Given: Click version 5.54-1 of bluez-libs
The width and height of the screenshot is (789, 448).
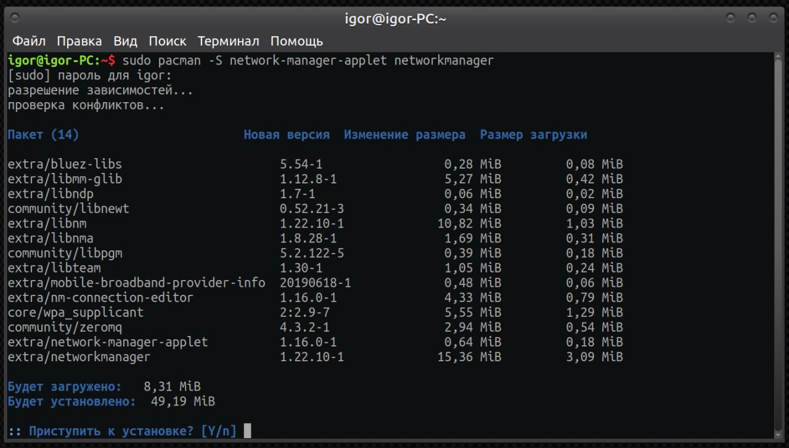Looking at the screenshot, I should tap(301, 164).
